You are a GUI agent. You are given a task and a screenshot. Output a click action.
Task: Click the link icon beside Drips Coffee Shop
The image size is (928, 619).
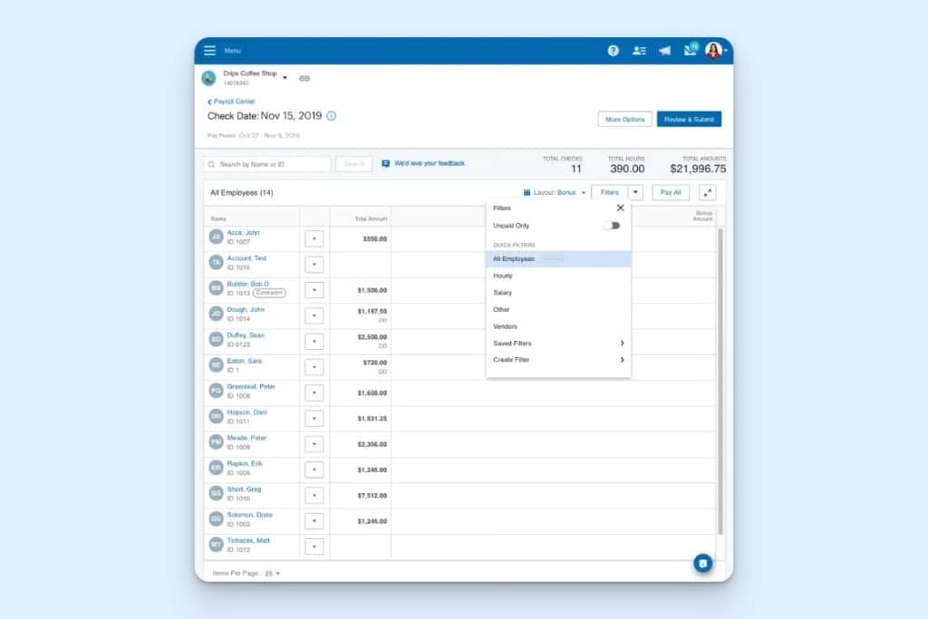point(304,78)
